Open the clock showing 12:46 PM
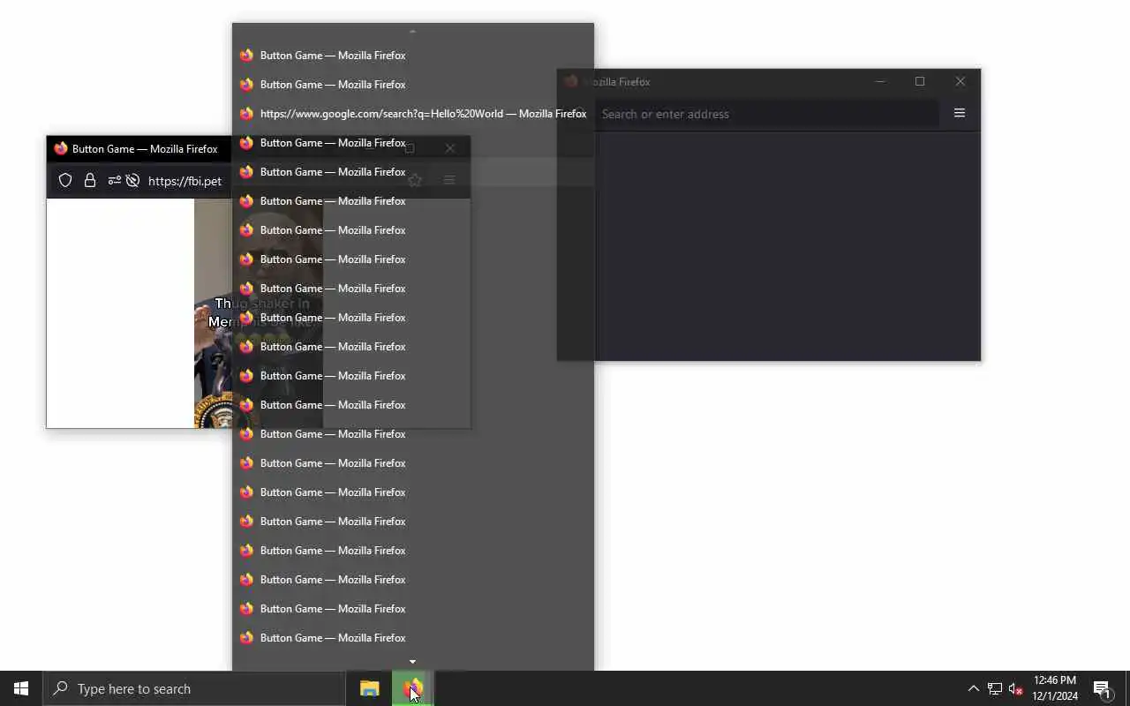This screenshot has height=706, width=1130. click(x=1055, y=688)
